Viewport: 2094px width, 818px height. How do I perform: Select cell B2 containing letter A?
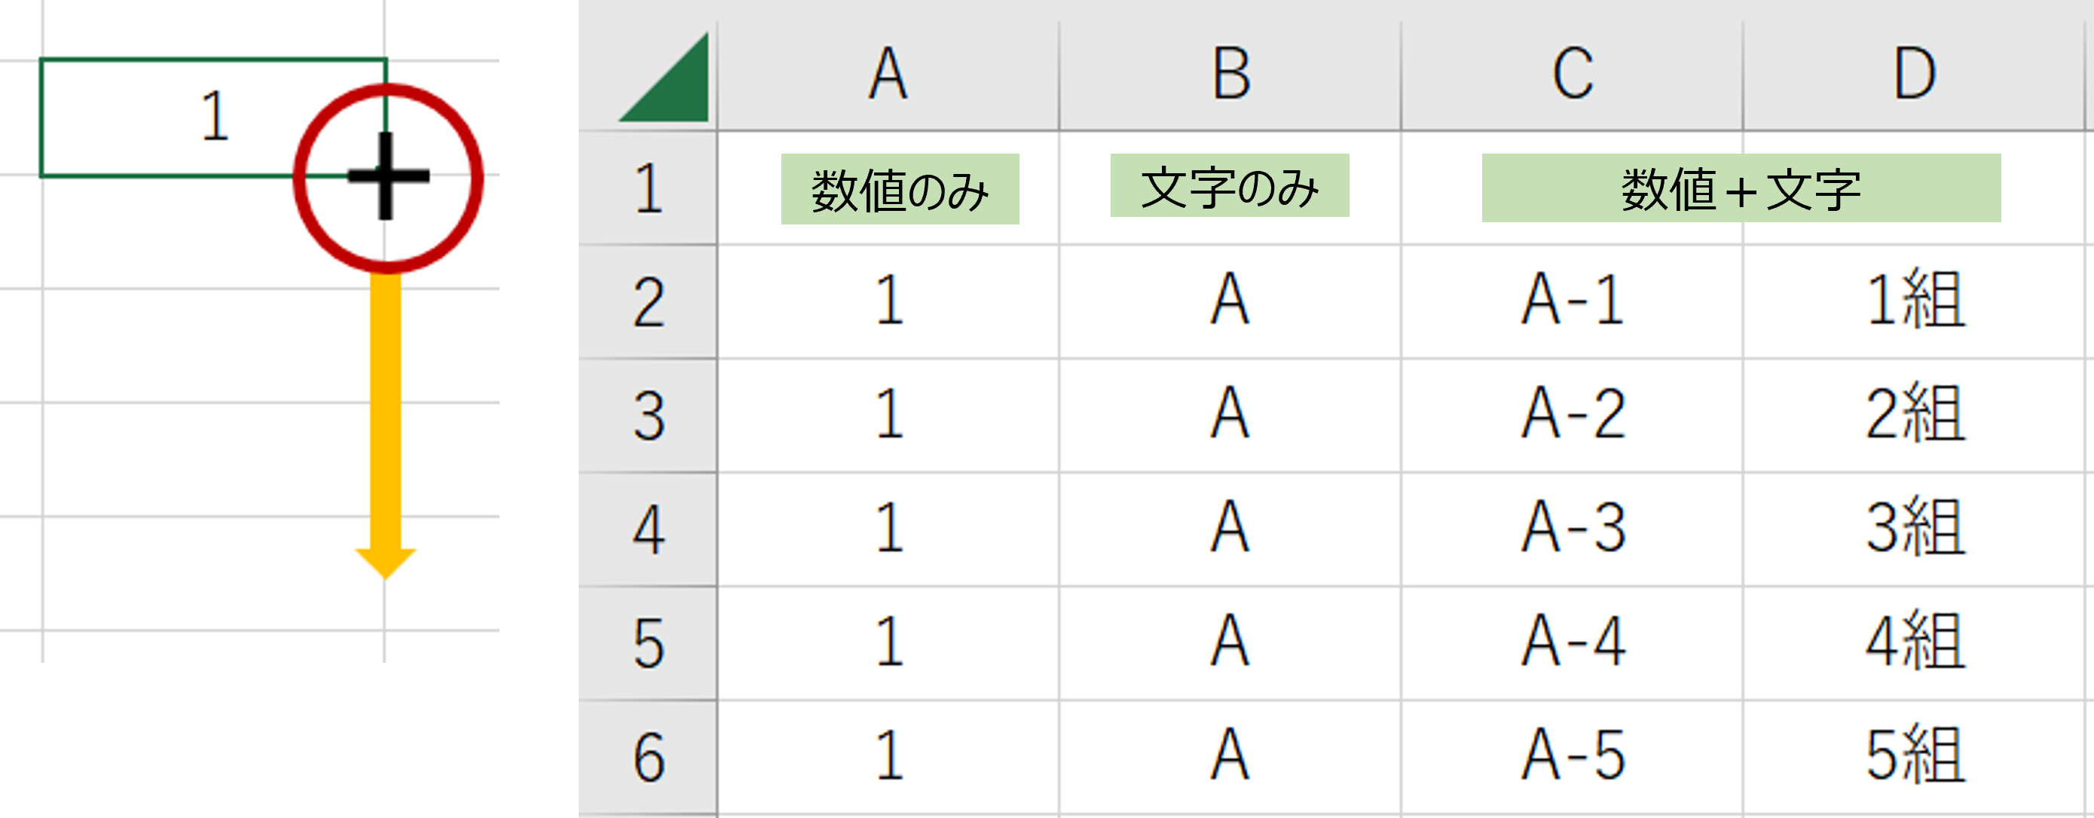click(1230, 301)
